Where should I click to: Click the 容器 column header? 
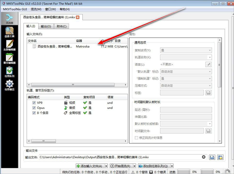pyautogui.click(x=87, y=41)
